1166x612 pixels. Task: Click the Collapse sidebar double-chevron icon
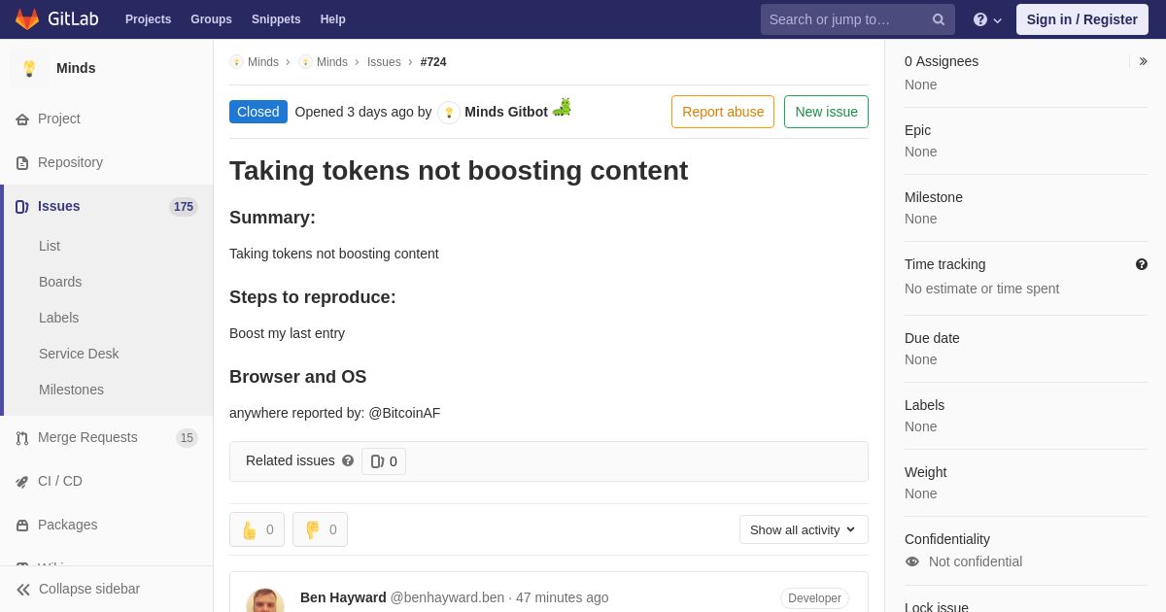tap(23, 590)
